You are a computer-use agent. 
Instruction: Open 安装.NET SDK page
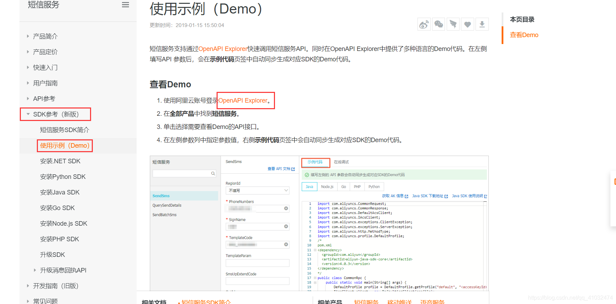[x=60, y=161]
